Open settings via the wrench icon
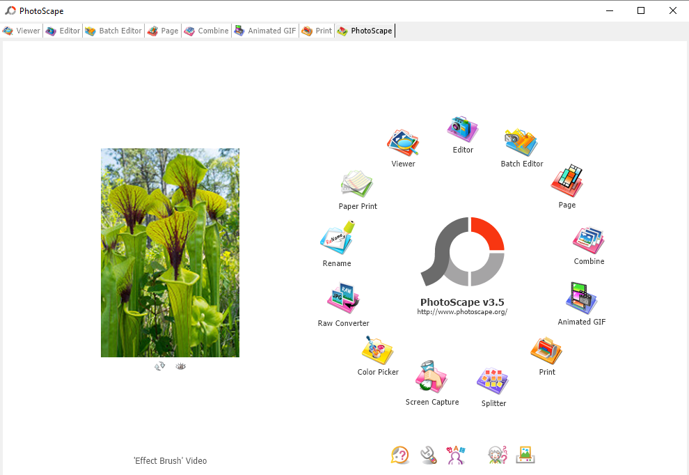The image size is (689, 475). [427, 455]
